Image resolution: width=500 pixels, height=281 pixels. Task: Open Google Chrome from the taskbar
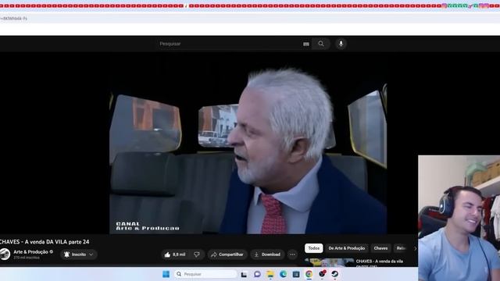[x=309, y=274]
